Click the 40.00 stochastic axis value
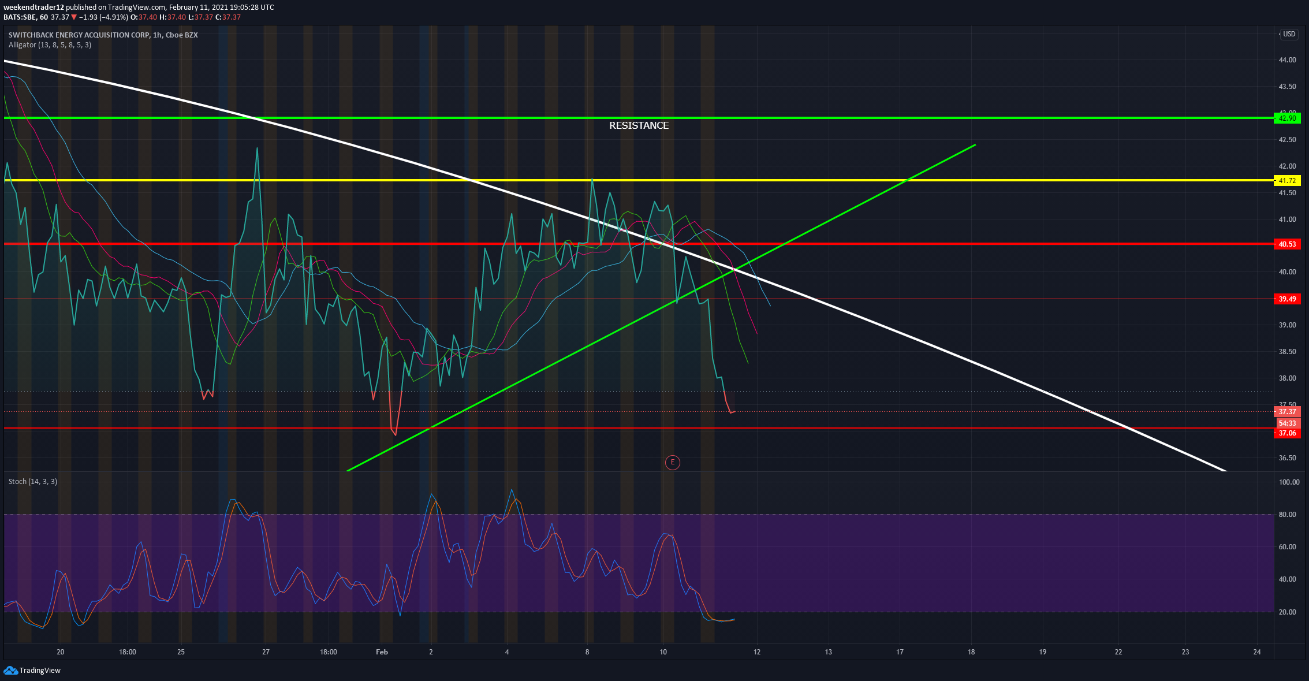 click(x=1287, y=579)
